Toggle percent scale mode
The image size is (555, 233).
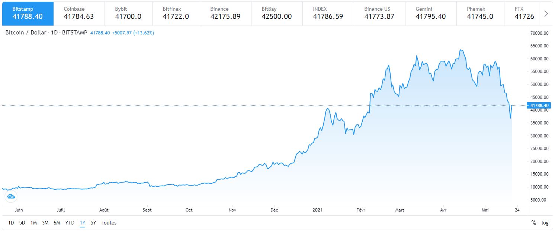pos(534,223)
